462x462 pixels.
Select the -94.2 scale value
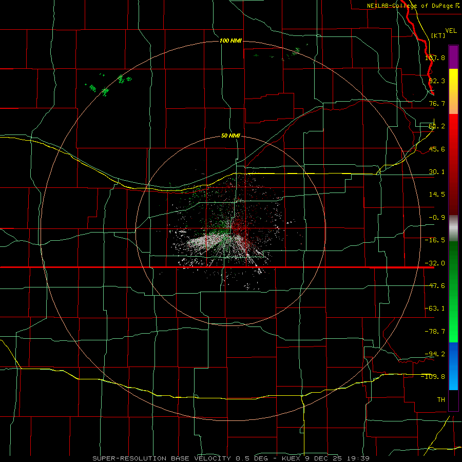coord(435,354)
